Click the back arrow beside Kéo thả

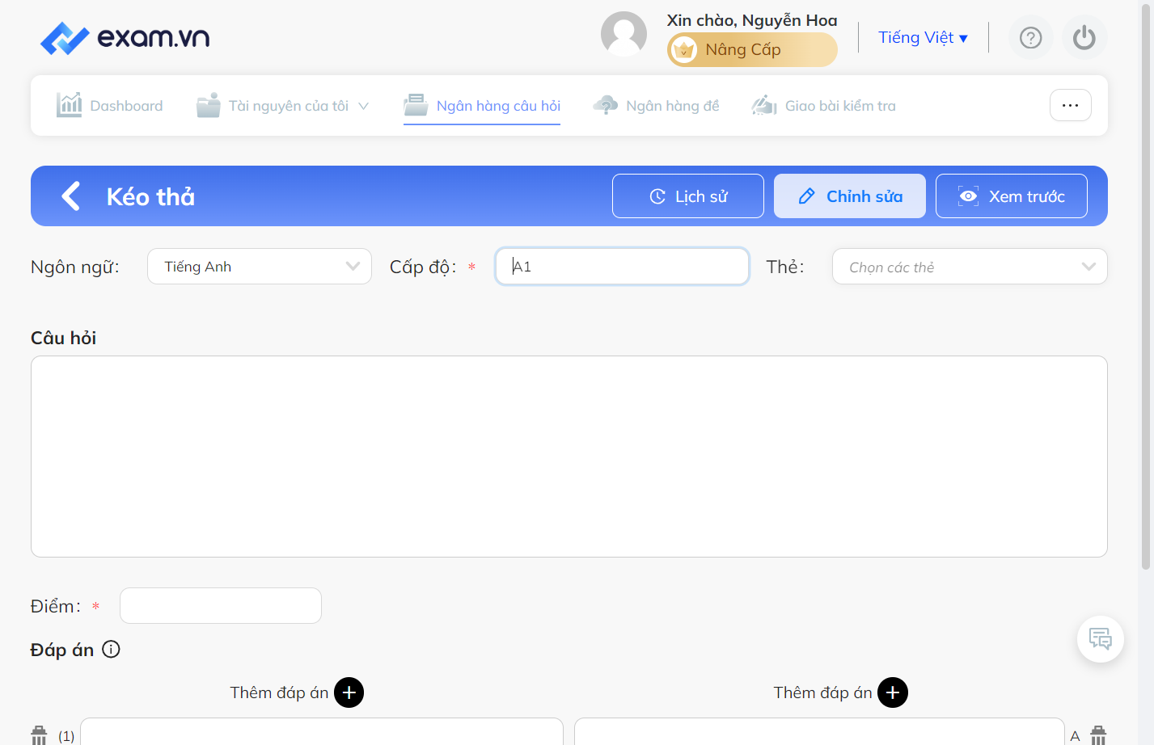click(71, 196)
